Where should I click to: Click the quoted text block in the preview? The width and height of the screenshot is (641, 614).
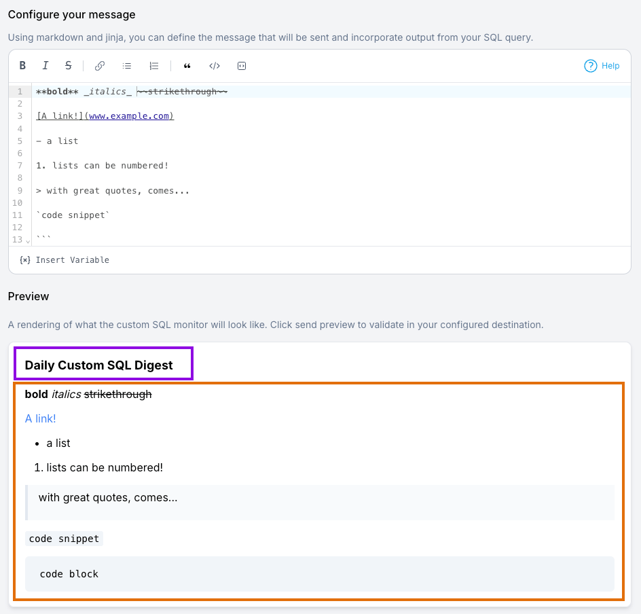tap(320, 503)
